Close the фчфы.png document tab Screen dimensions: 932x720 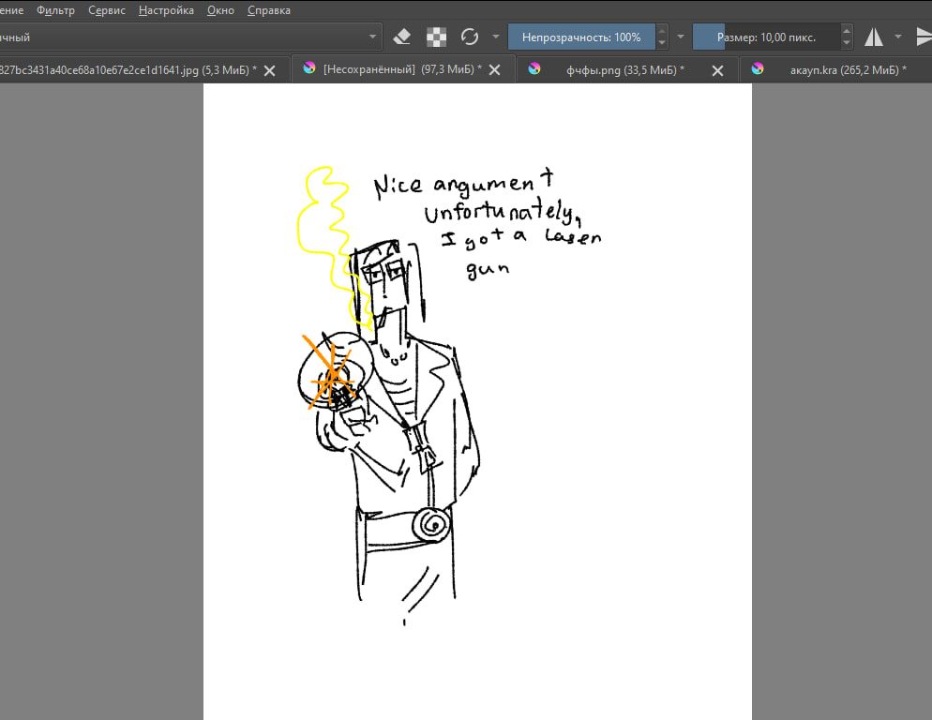coord(717,70)
